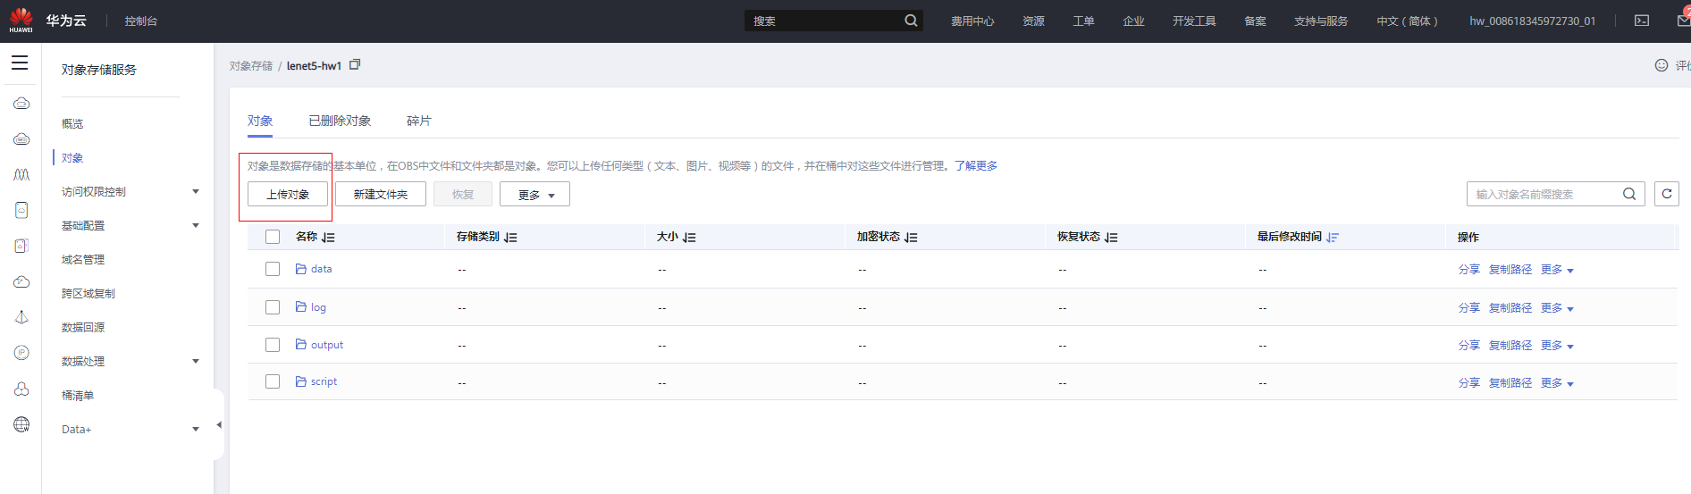The width and height of the screenshot is (1691, 494).
Task: Click the IP icon in left rail
Action: pyautogui.click(x=21, y=353)
